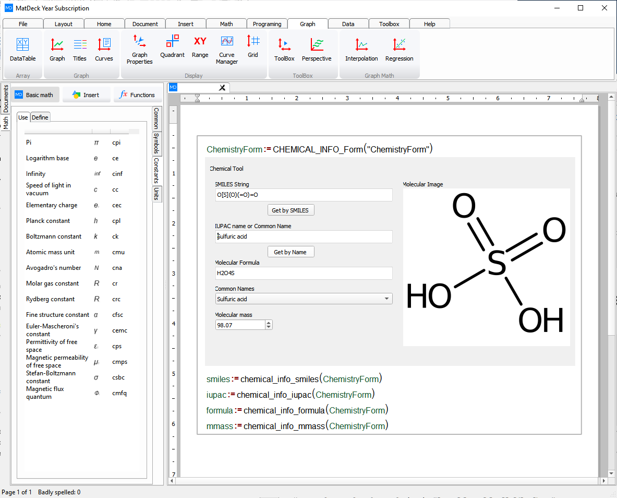
Task: Click the Get by SMILES button
Action: 291,210
